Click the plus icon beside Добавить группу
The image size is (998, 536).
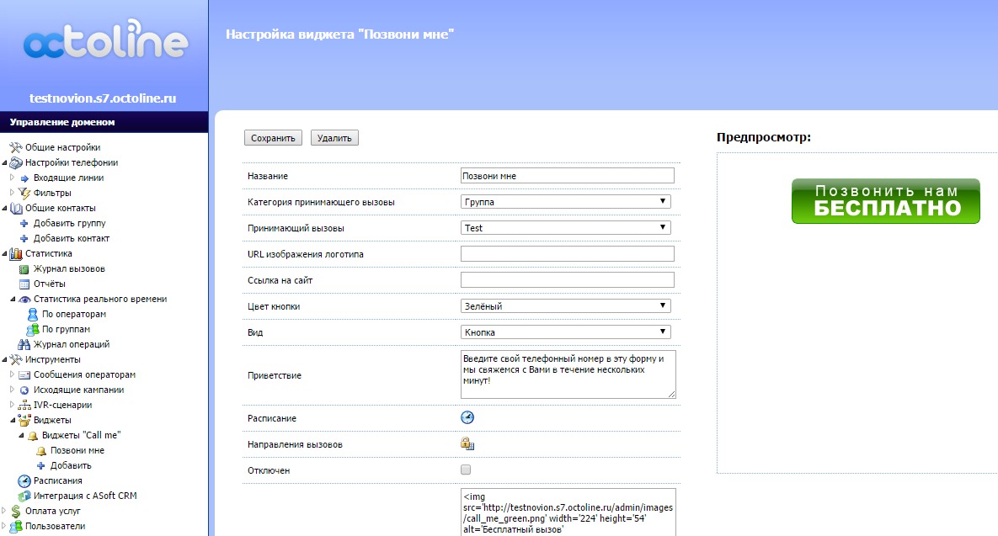[24, 223]
